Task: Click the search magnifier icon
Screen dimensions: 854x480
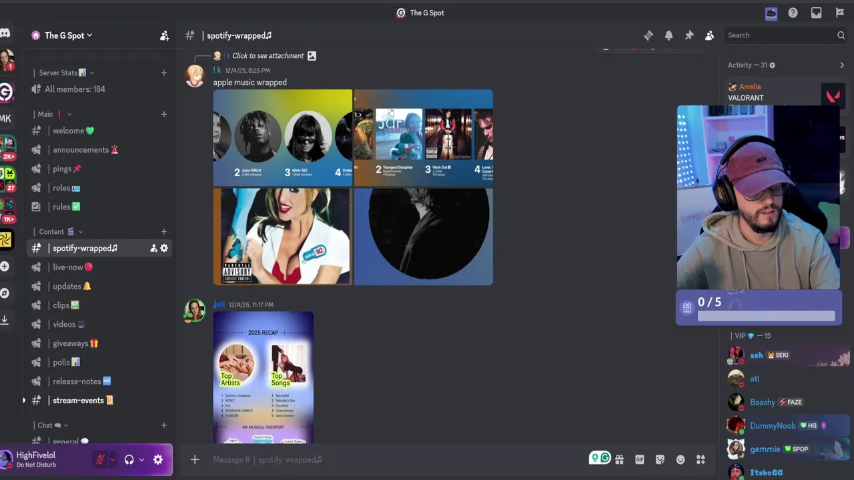Action: (x=841, y=35)
